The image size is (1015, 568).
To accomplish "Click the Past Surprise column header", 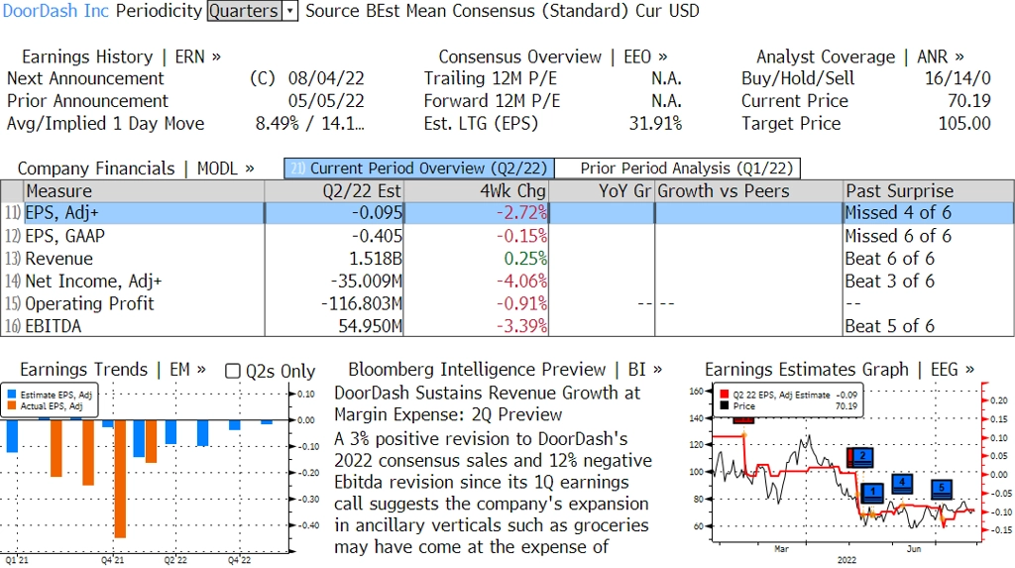I will [x=928, y=191].
